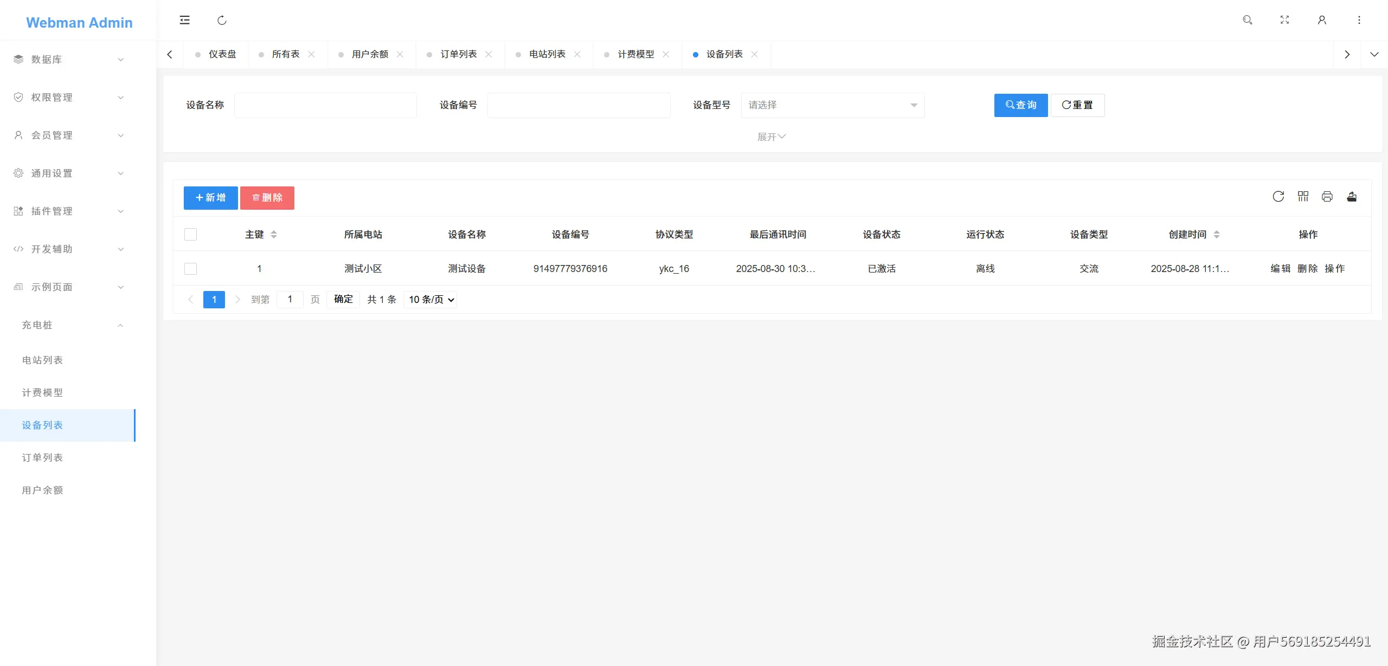
Task: Click the 查询 search button
Action: click(1020, 105)
